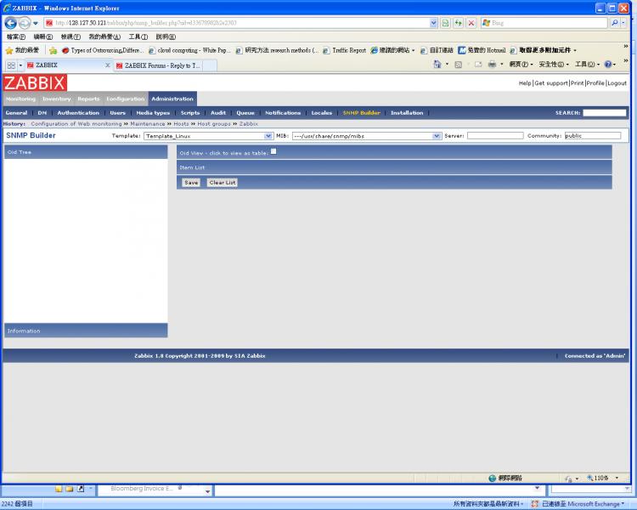637x510 pixels.
Task: Switch to ZABBIX Forums tab
Action: (x=159, y=65)
